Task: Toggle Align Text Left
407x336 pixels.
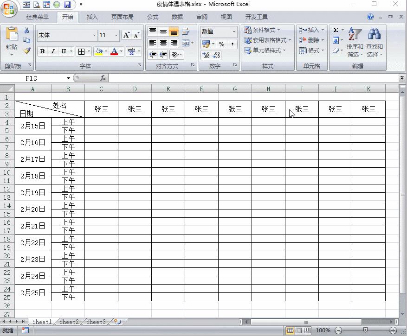Action: coord(153,43)
